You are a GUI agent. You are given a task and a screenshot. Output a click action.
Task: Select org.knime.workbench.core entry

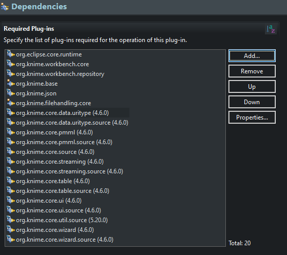pyautogui.click(x=52, y=64)
